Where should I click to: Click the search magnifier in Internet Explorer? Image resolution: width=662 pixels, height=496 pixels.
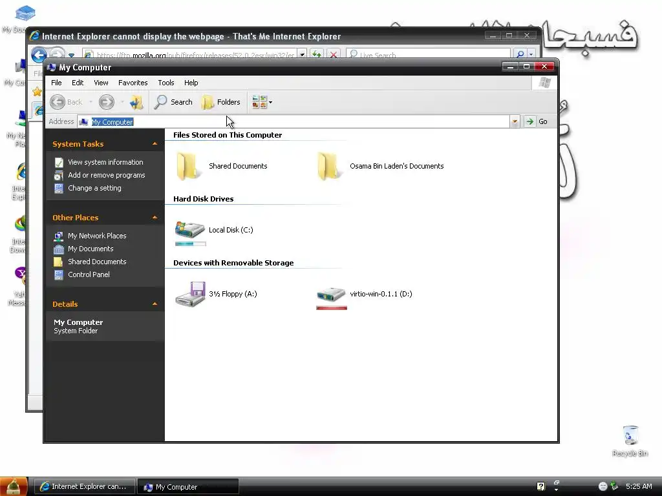(520, 54)
